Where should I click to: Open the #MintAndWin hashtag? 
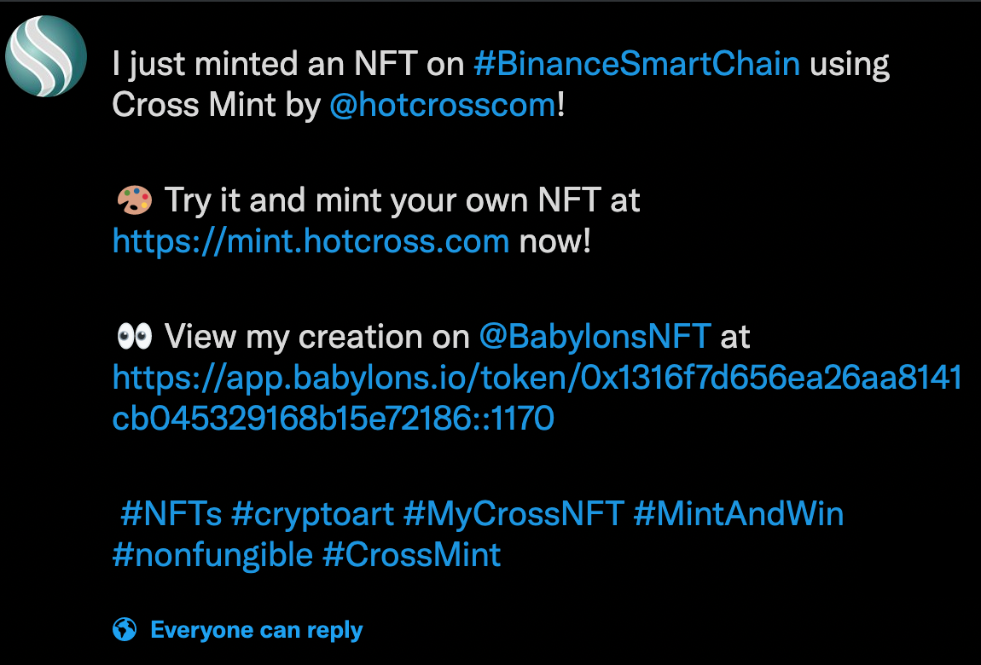point(738,514)
